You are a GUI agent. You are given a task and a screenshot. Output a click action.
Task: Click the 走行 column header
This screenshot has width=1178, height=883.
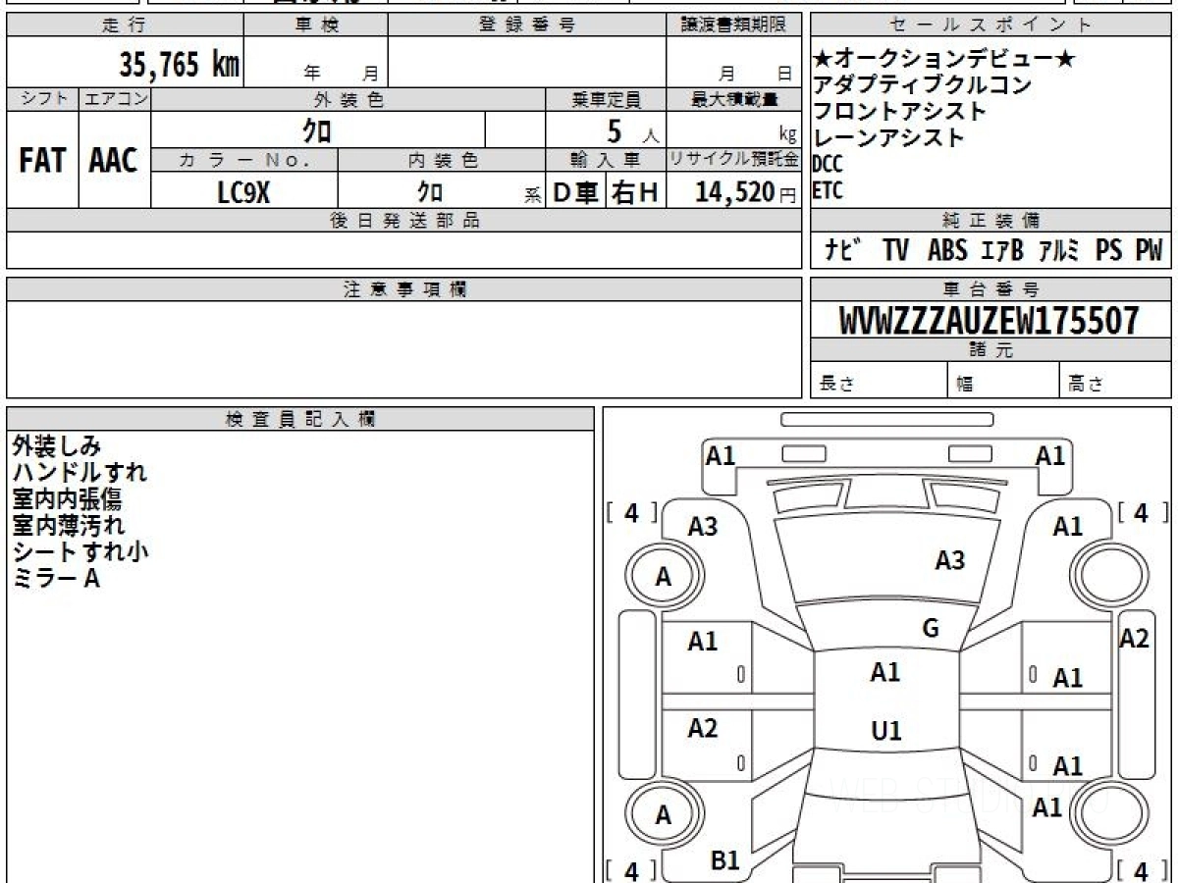coord(125,26)
